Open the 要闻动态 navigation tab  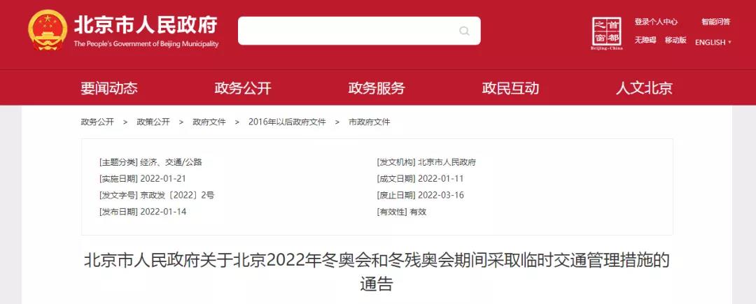109,88
